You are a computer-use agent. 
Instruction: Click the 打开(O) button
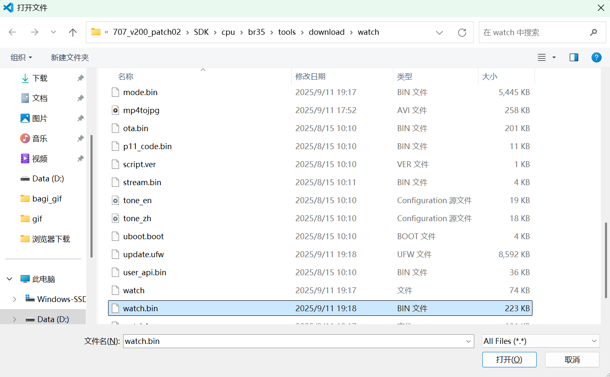tap(509, 359)
